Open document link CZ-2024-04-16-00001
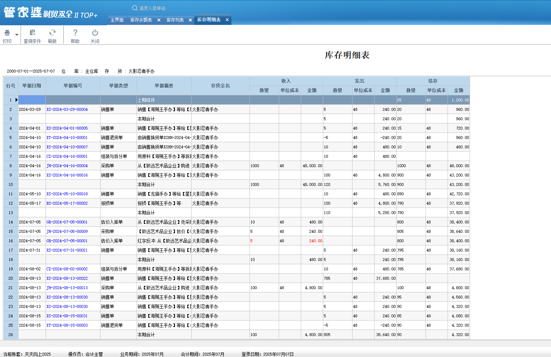The image size is (551, 357). point(67,156)
